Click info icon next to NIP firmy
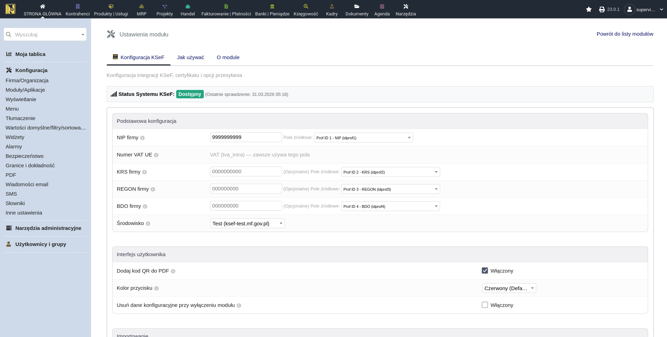Viewport: 667px width, 337px height. click(x=142, y=138)
